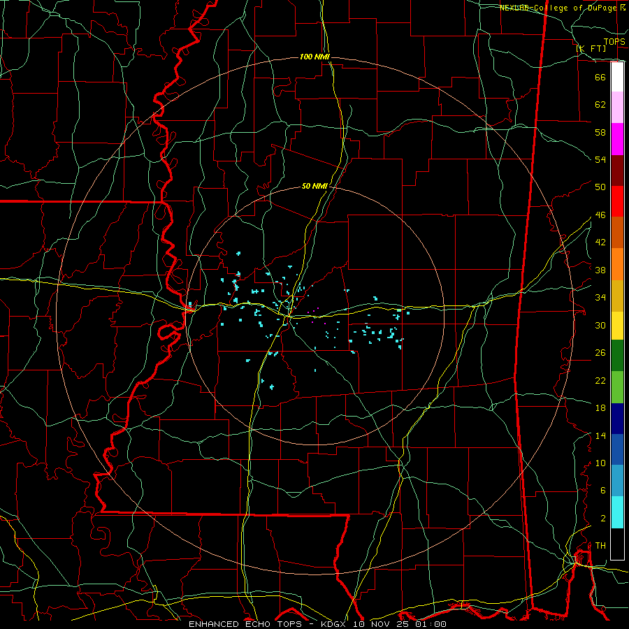Viewport: 629px width, 629px height.
Task: Click the 58 value on the scale
Action: pos(600,132)
